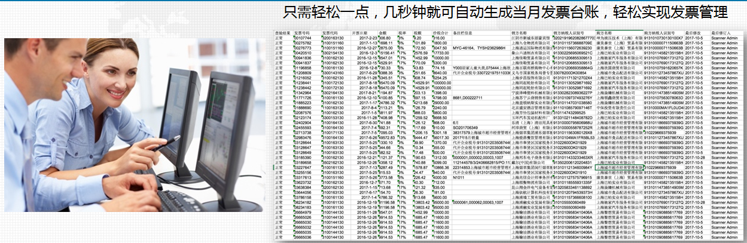Click invoice number cell 01342964

click(x=303, y=93)
